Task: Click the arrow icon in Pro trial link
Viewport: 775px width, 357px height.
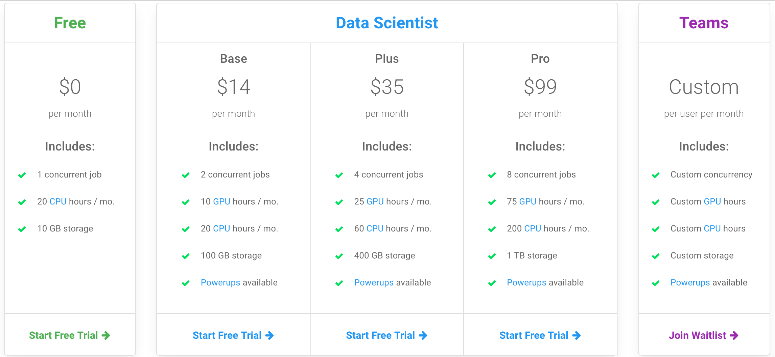Action: (x=577, y=335)
